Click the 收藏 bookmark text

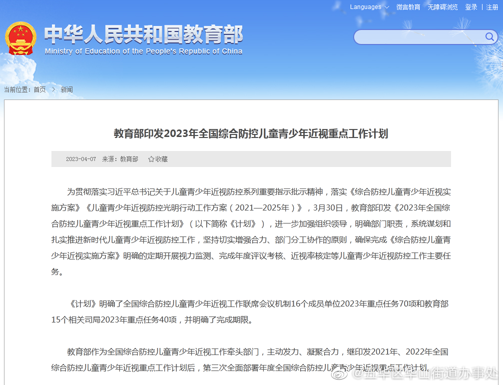[162, 159]
